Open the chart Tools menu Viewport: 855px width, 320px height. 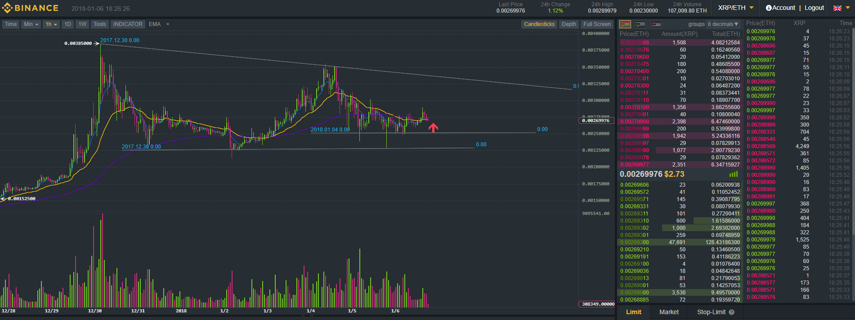(100, 24)
